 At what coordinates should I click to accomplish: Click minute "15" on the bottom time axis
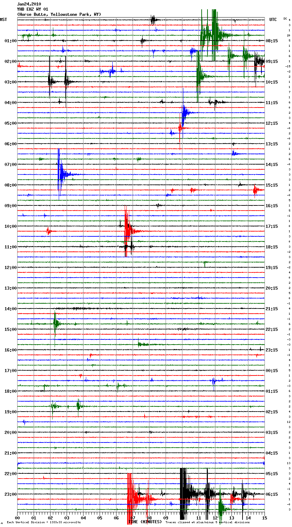coord(265,518)
